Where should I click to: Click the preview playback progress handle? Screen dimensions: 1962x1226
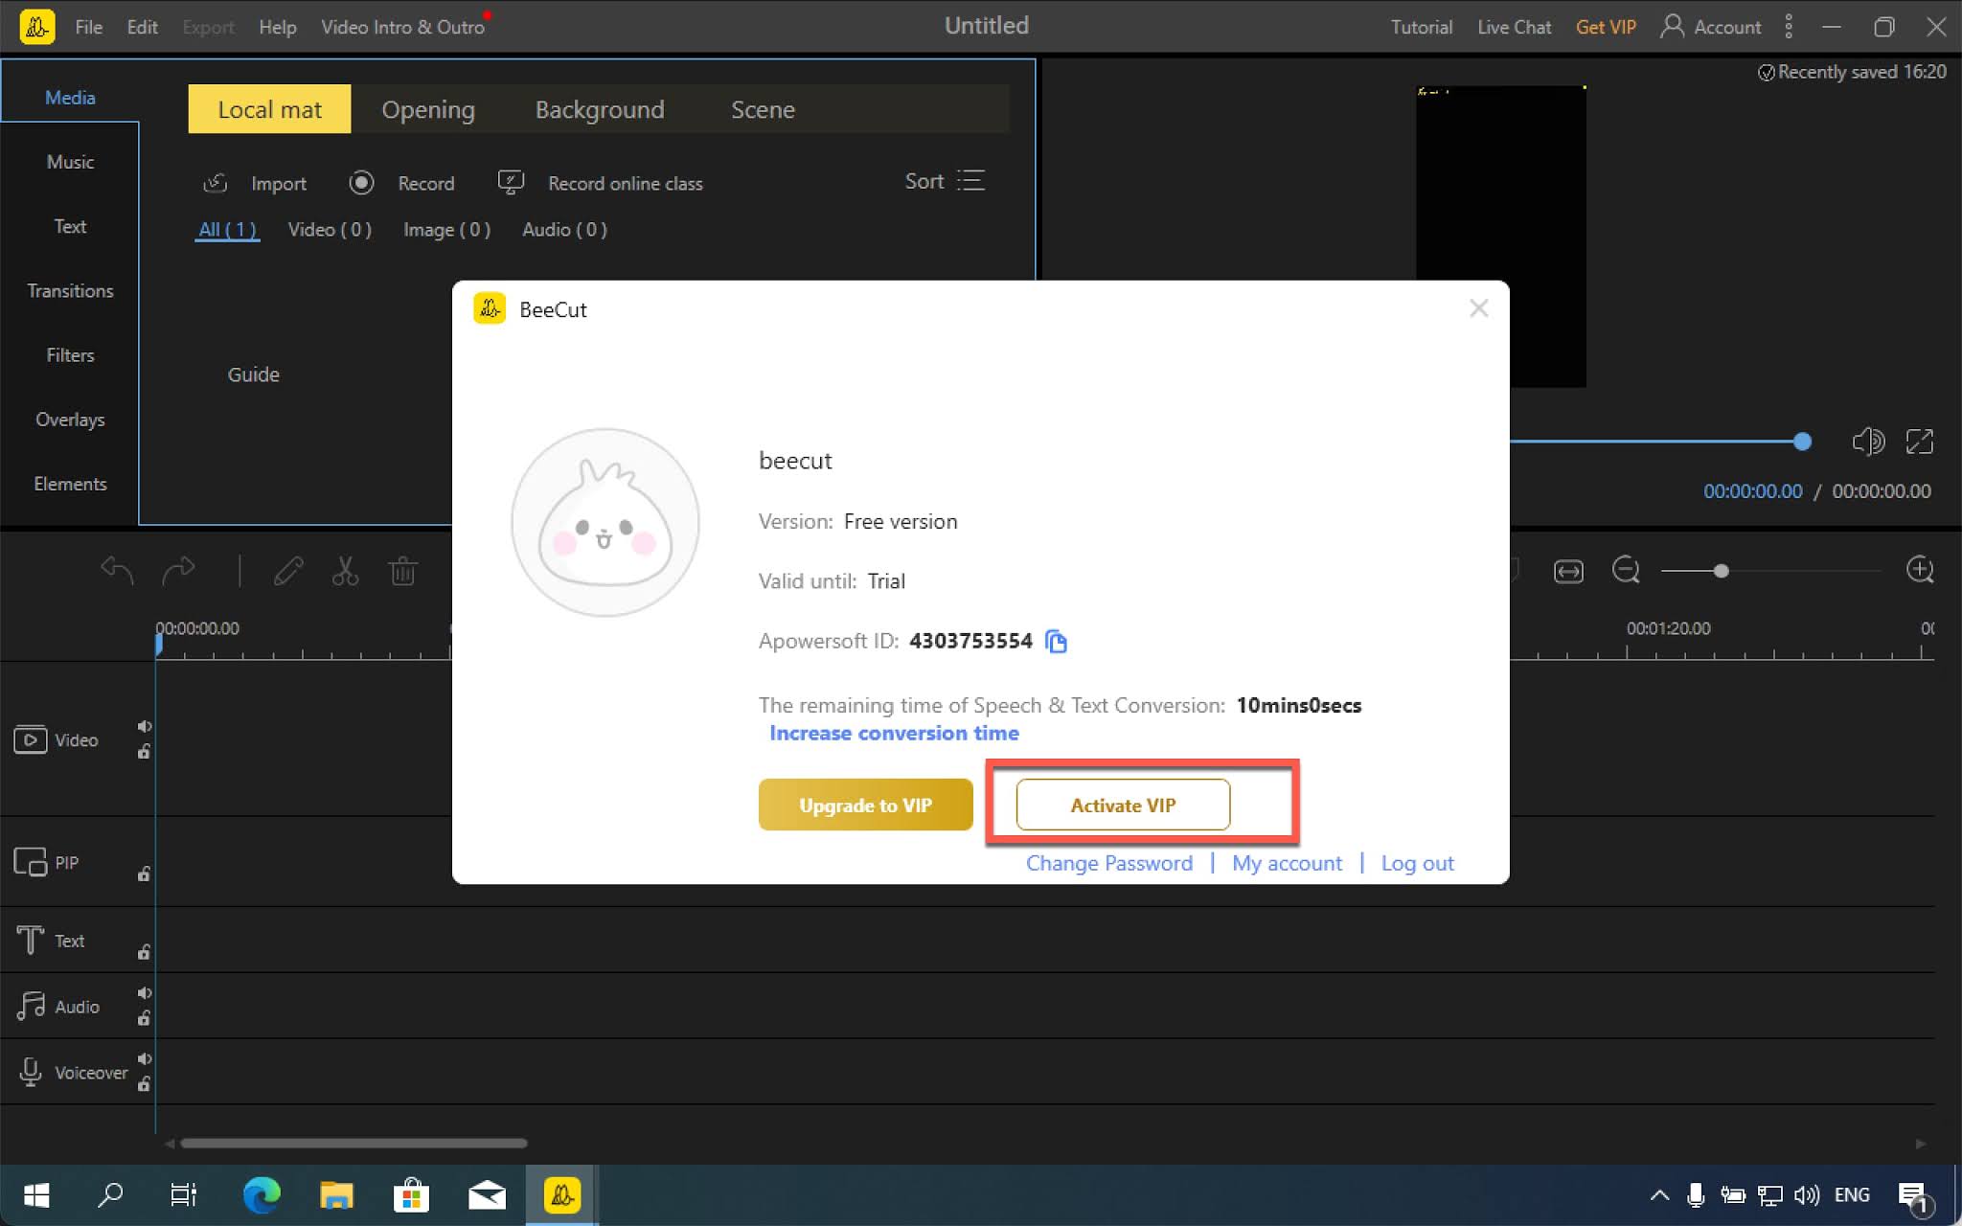[1802, 442]
